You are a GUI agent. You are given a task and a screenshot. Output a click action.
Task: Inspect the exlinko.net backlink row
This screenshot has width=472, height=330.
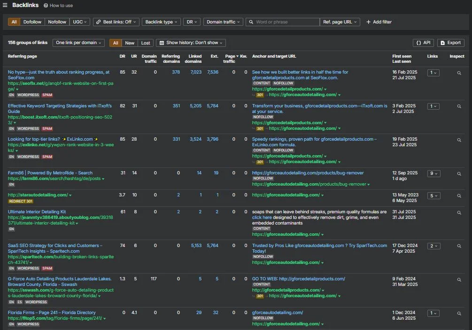coord(459,140)
